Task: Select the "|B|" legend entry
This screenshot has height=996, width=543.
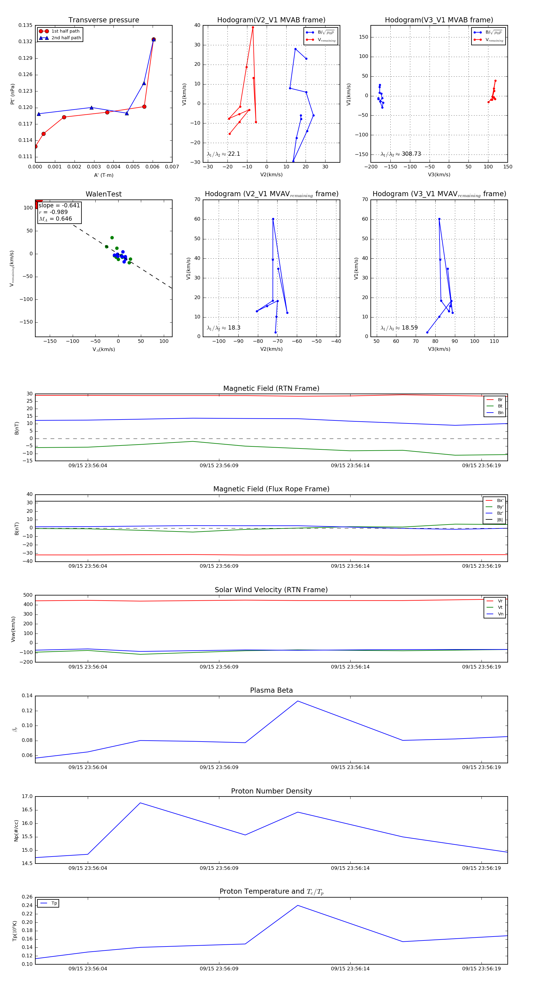Action: (494, 520)
